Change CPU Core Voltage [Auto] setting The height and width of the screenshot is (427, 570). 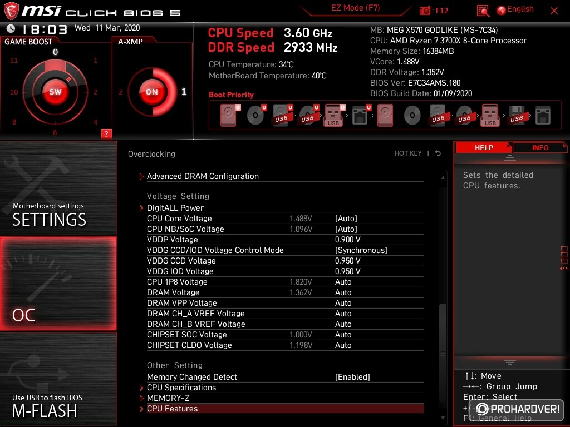coord(346,218)
